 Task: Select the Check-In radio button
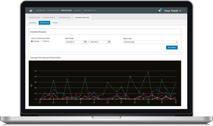[41, 41]
